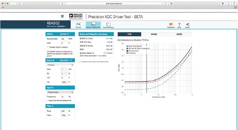Open the Input Settling icon

coord(108,25)
